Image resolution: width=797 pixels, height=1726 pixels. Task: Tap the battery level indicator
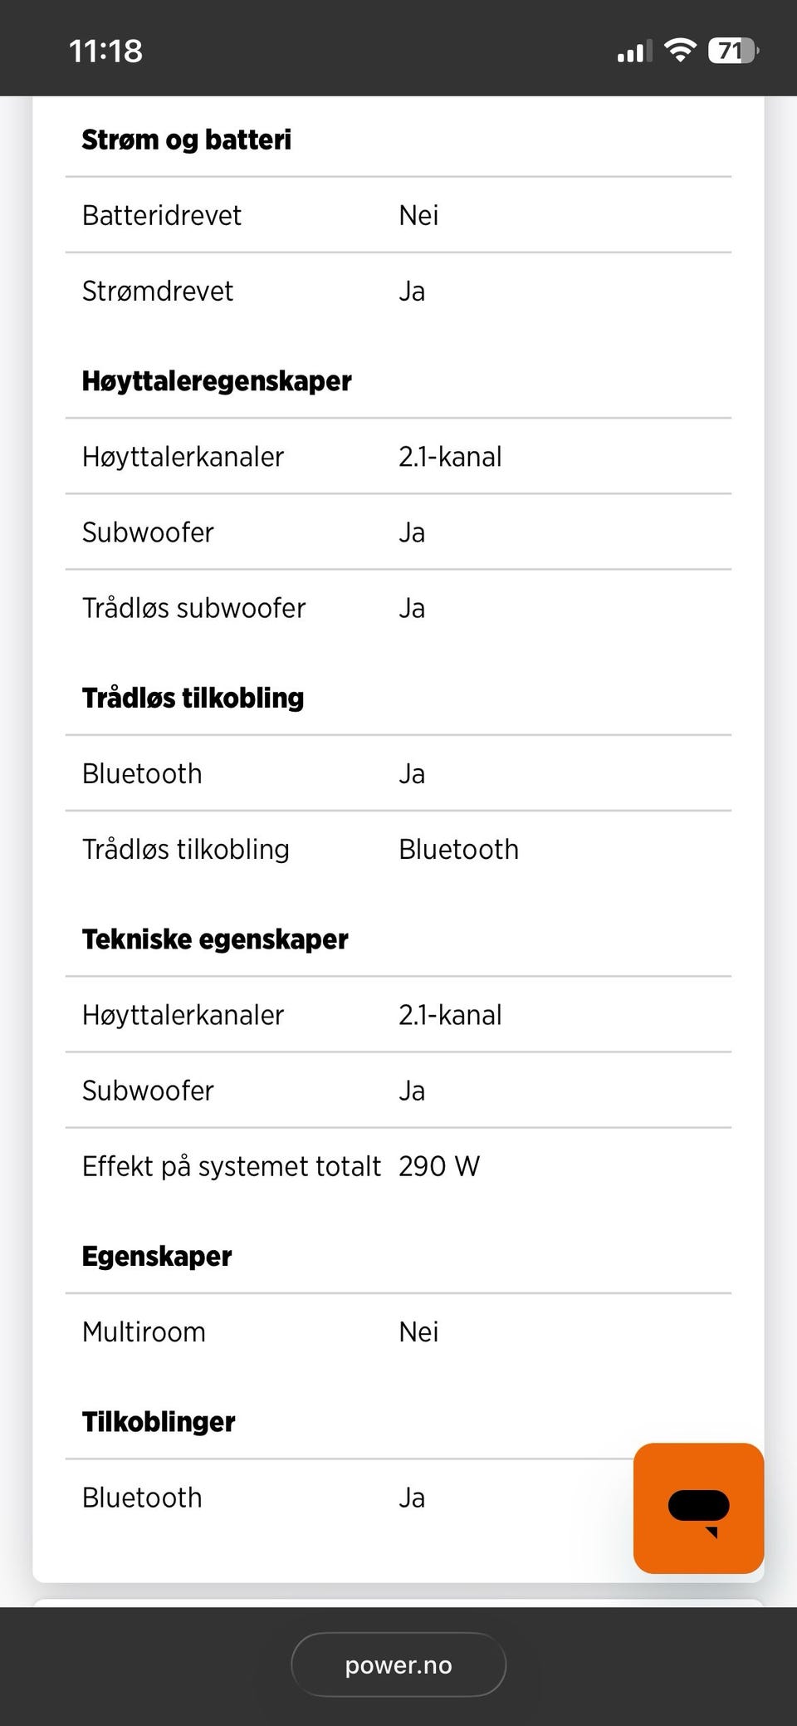[x=732, y=51]
